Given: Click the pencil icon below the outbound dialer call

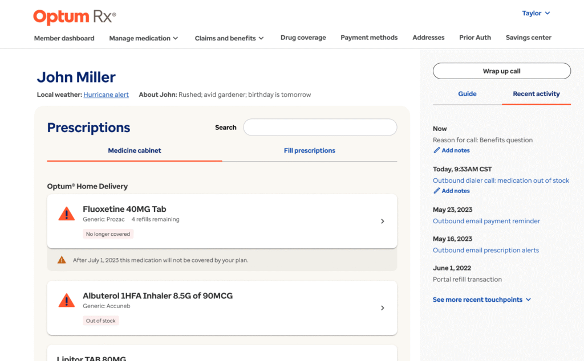Looking at the screenshot, I should pyautogui.click(x=436, y=190).
